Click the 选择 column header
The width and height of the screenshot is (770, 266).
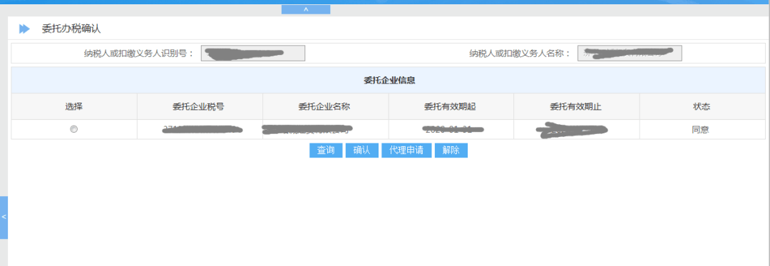pos(74,106)
